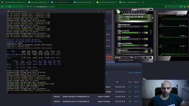Toggle the Fan Speed Auto button
Image resolution: width=189 pixels, height=106 pixels.
(x=146, y=50)
